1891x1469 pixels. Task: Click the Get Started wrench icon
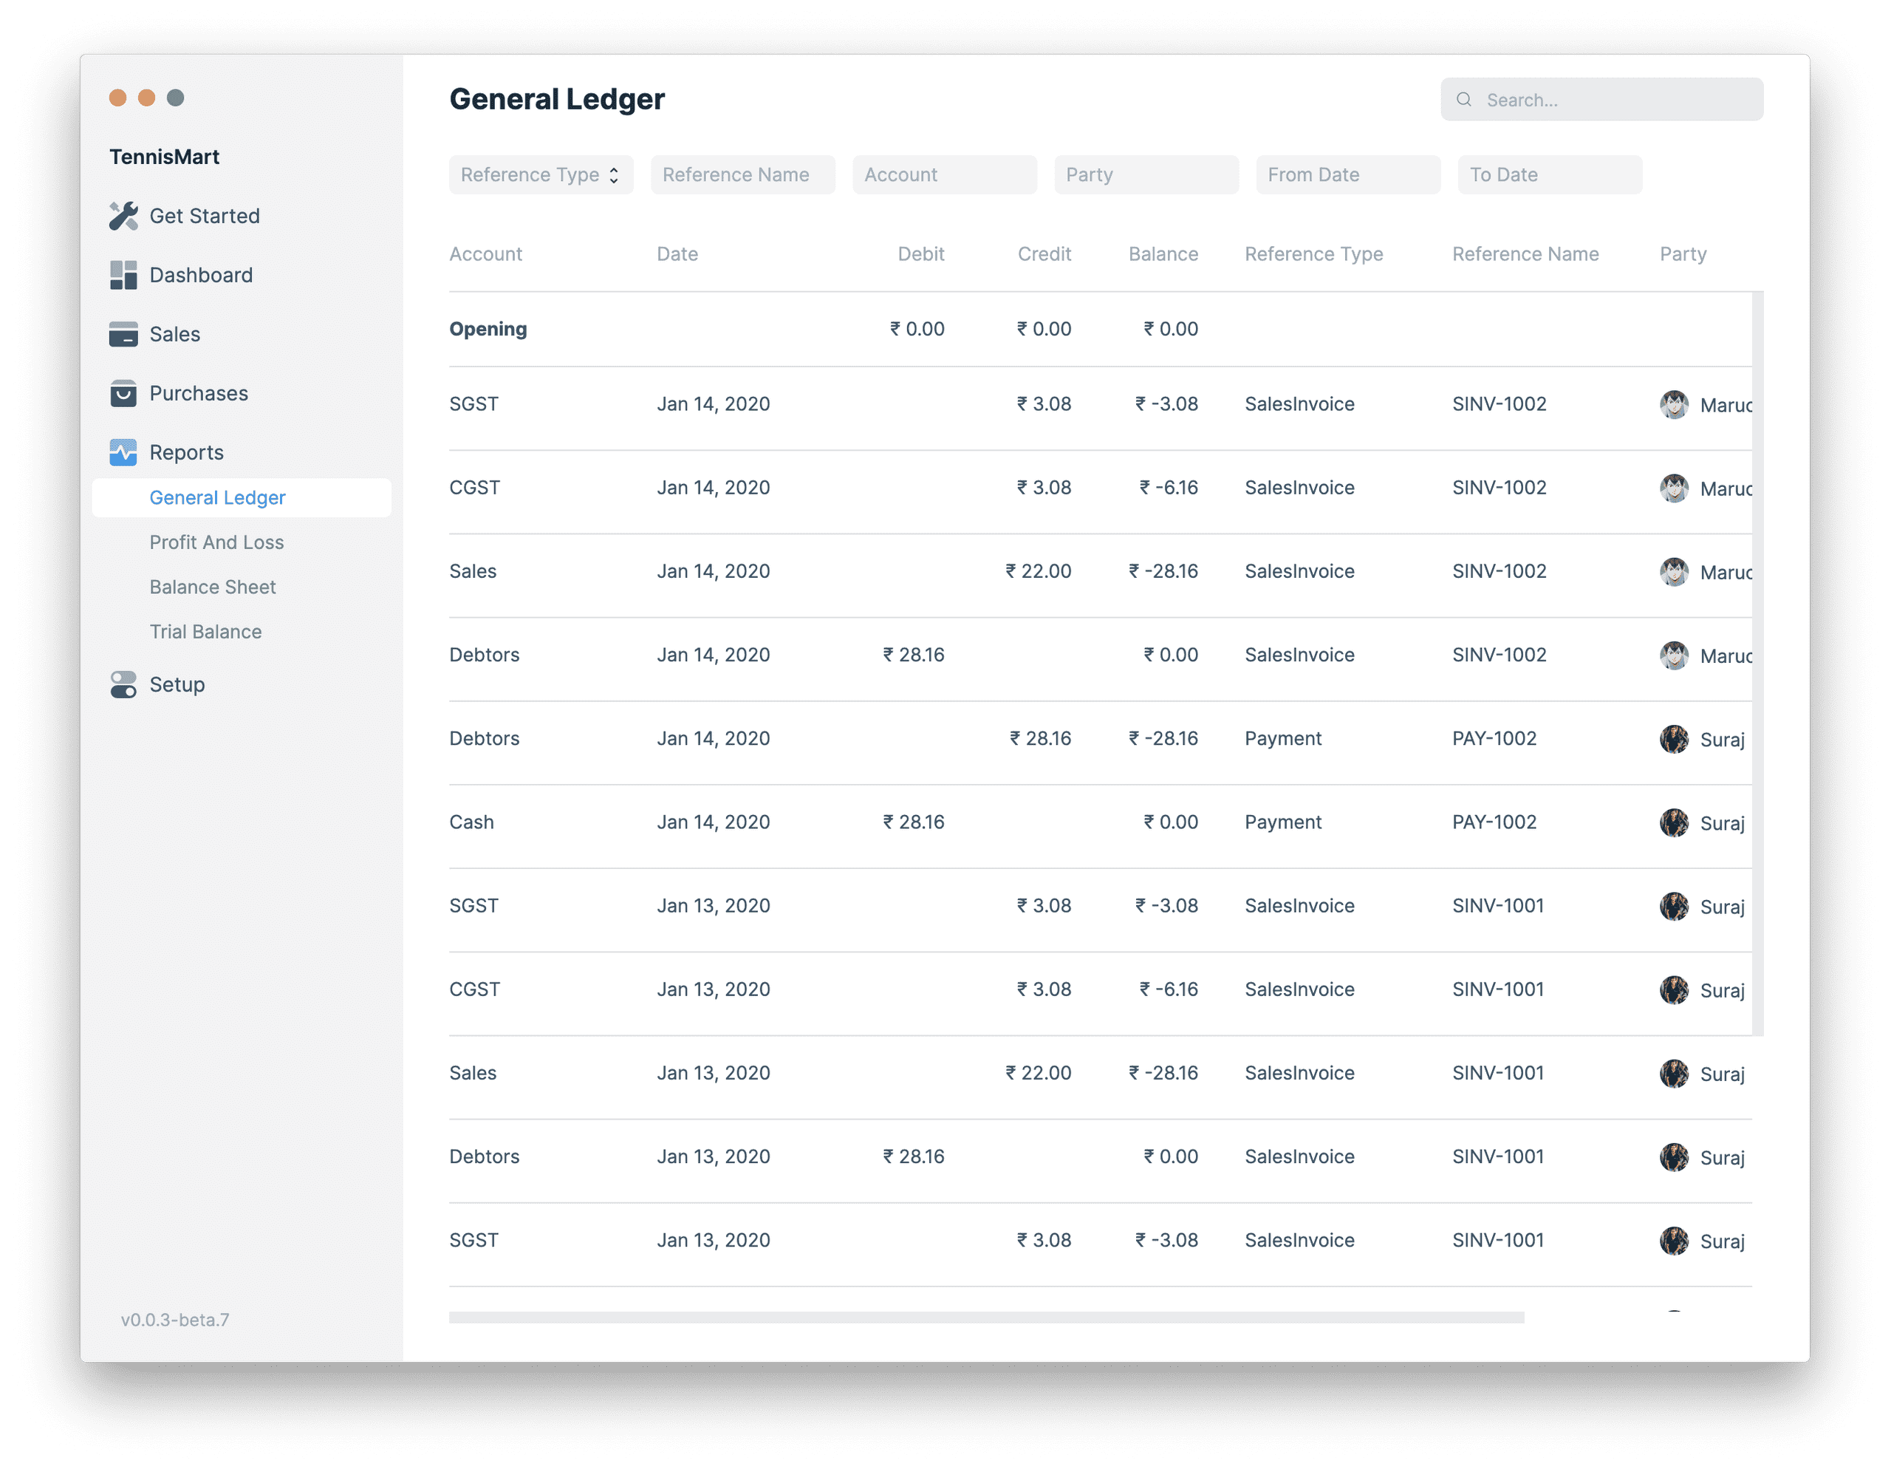point(126,215)
